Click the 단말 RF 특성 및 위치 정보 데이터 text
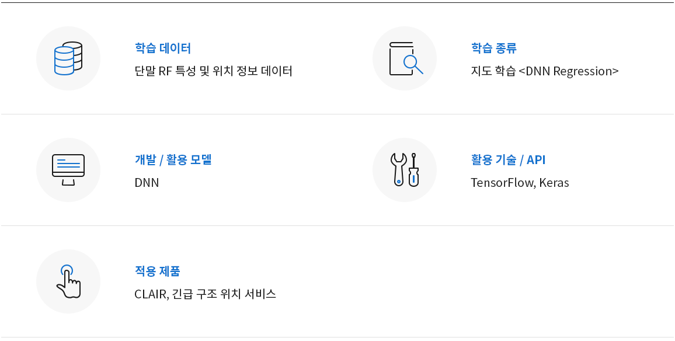The width and height of the screenshot is (675, 341). tap(214, 71)
